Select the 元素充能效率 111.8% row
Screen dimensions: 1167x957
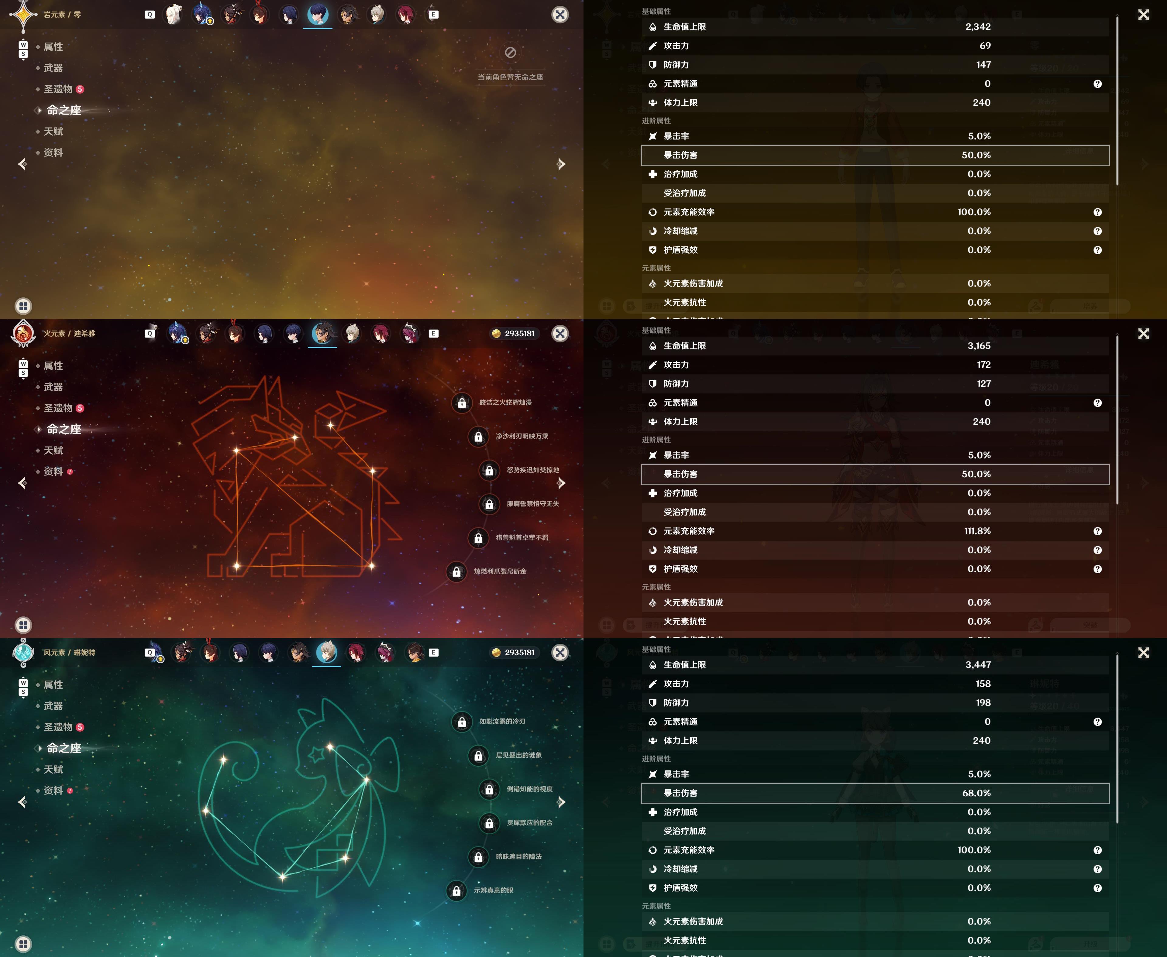875,531
